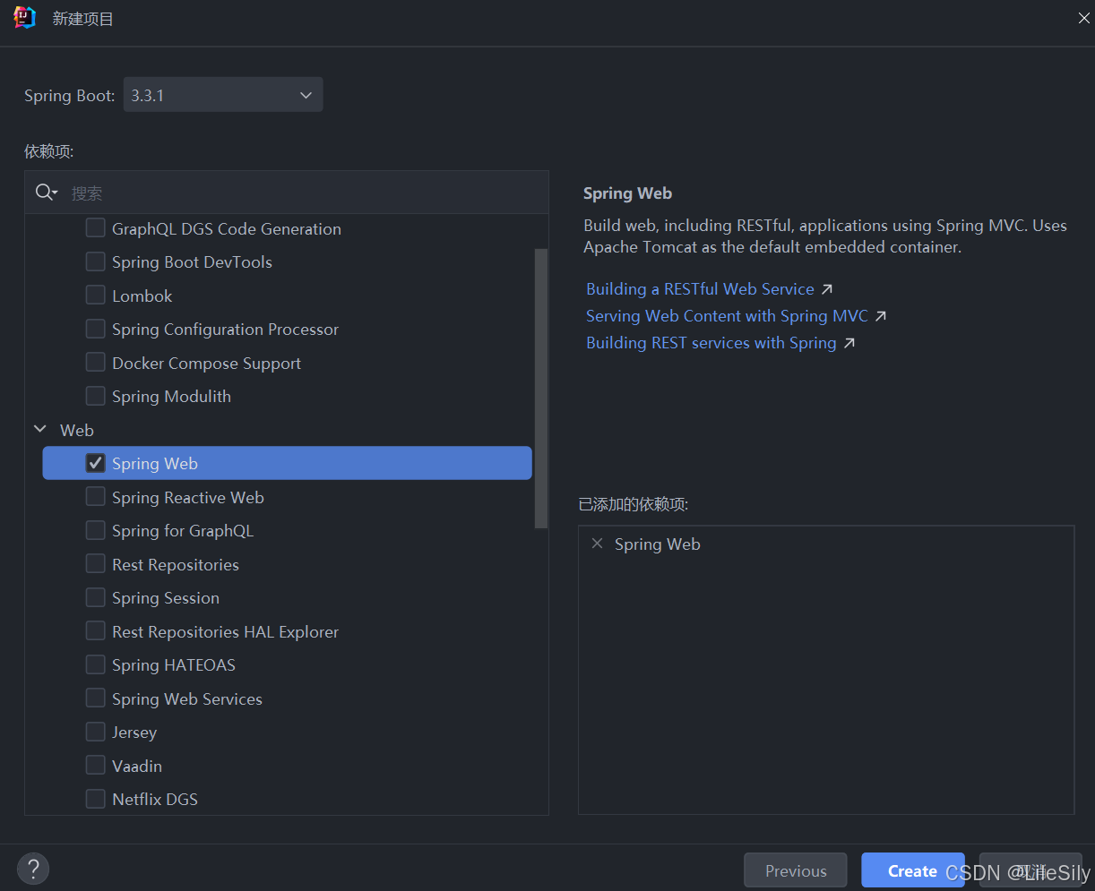Check Docker Compose Support

click(x=95, y=363)
